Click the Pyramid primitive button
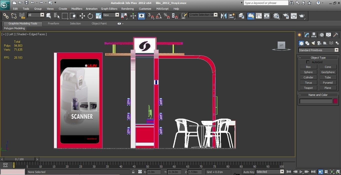This screenshot has height=175, width=341. point(328,83)
